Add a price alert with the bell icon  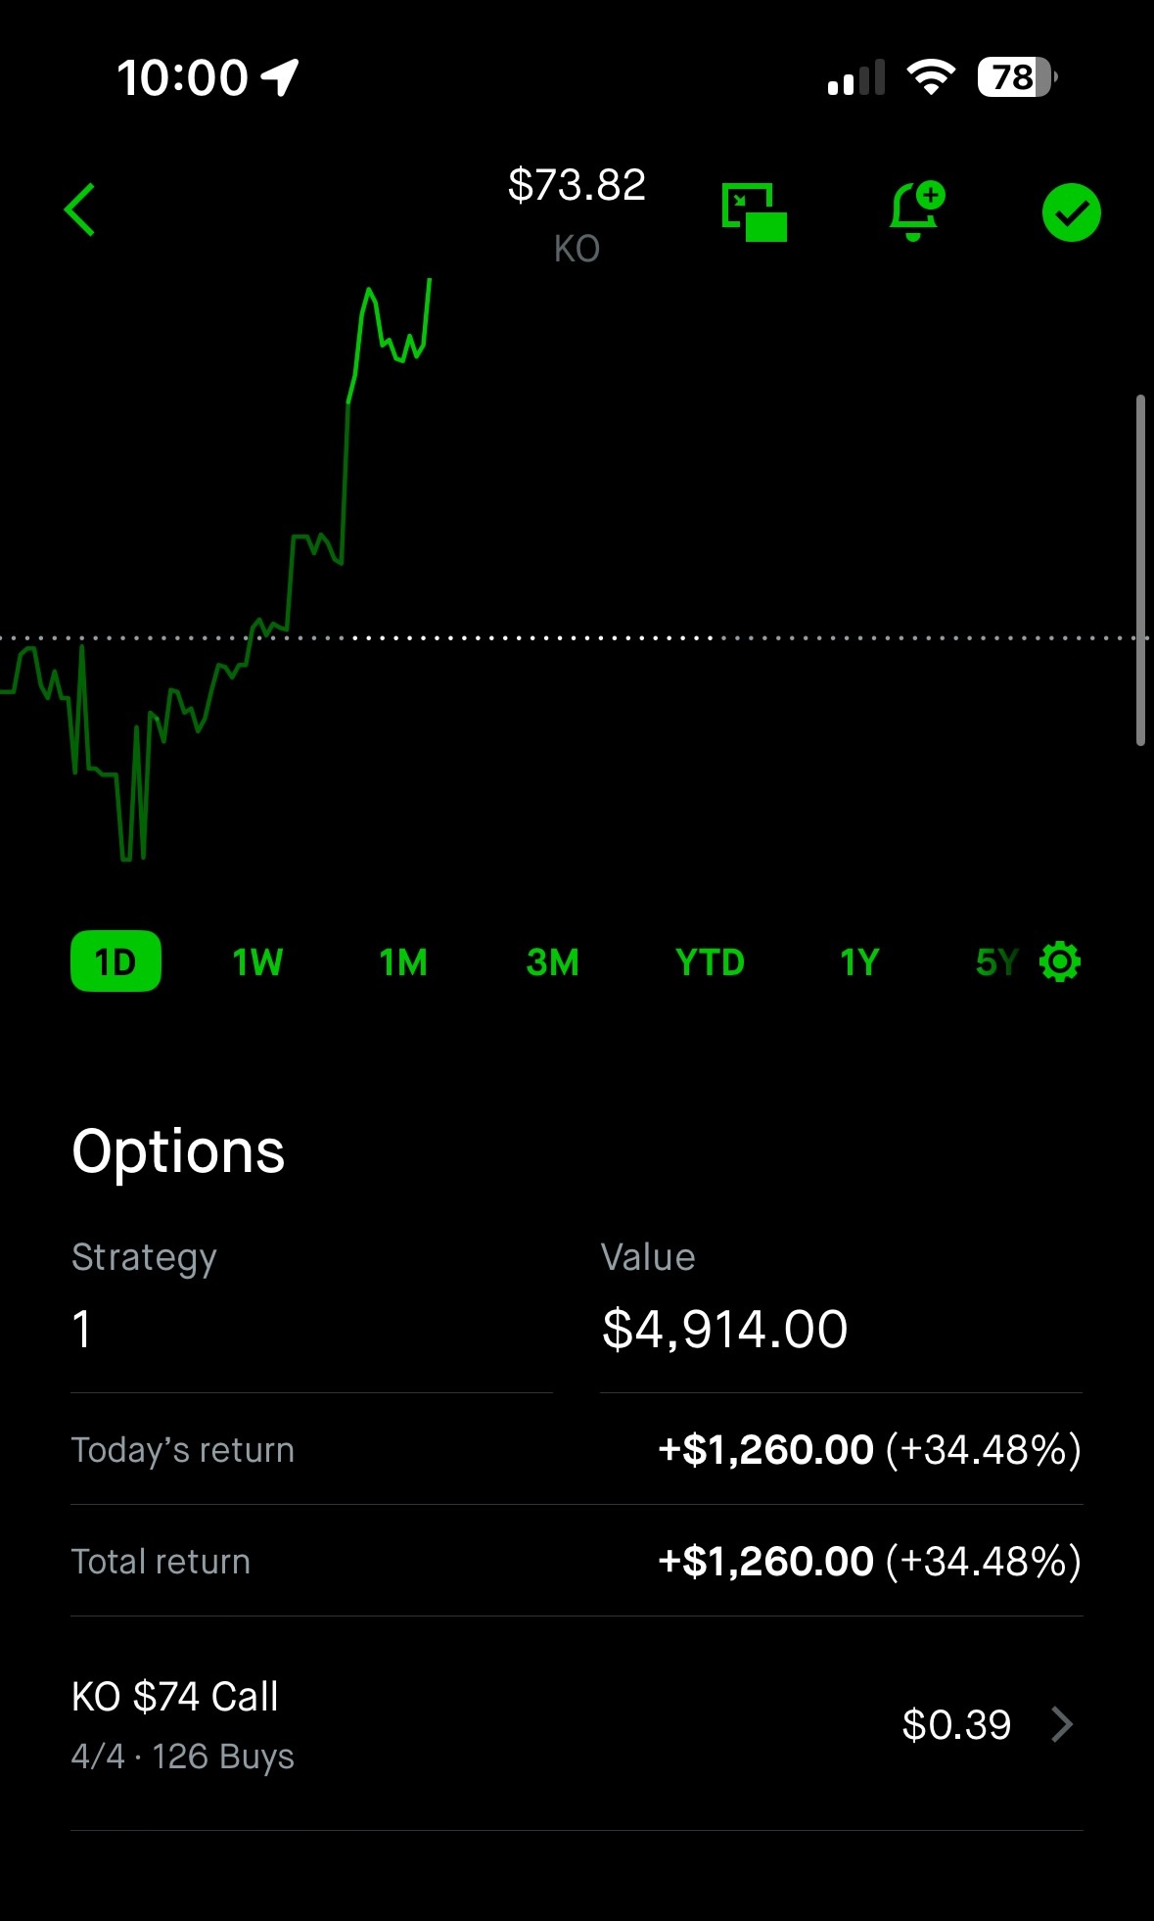coord(915,211)
